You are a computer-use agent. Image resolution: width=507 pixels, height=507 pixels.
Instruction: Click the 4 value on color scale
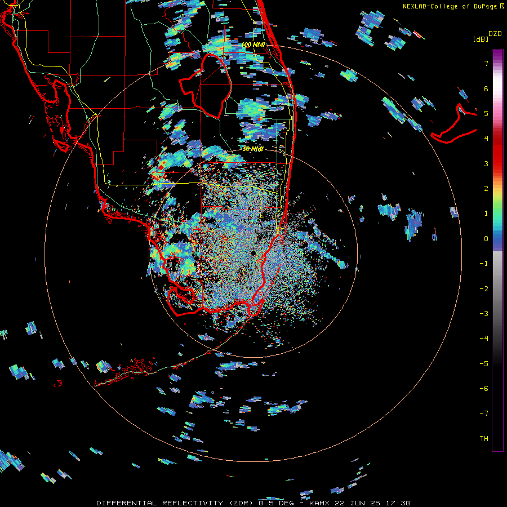coord(486,139)
